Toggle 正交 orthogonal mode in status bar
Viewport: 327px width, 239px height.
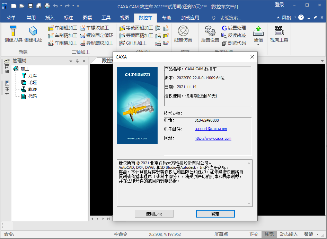click(x=254, y=235)
